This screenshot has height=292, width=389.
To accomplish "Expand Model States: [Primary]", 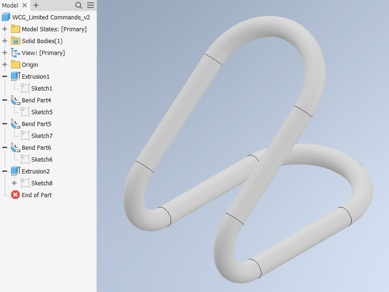I will point(5,29).
